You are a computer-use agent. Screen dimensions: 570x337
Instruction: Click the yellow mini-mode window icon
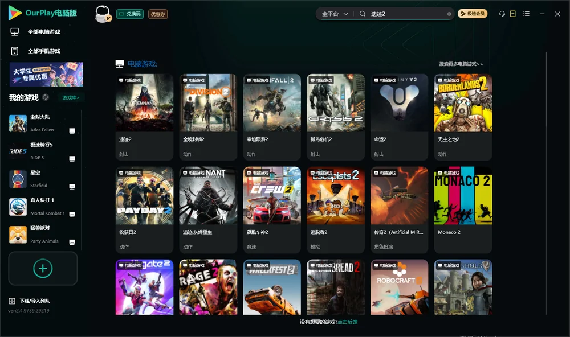[512, 14]
